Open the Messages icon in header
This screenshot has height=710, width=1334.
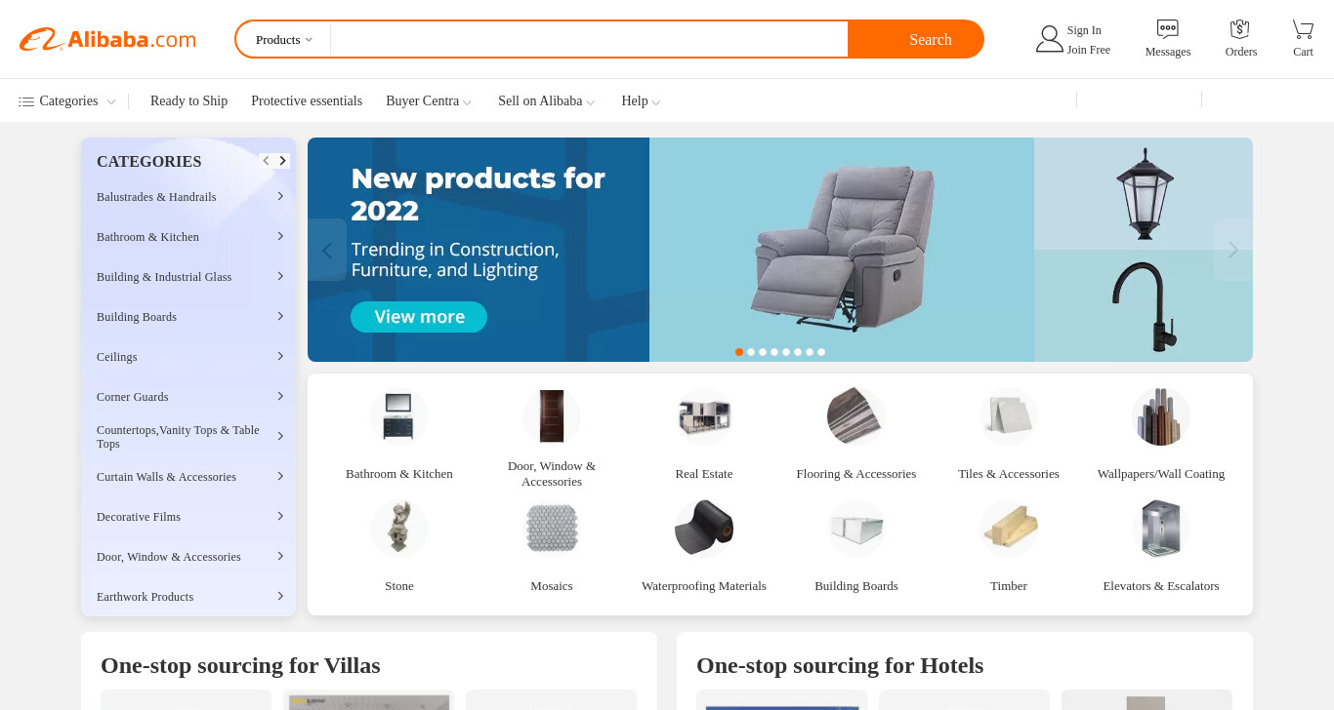coord(1167,29)
